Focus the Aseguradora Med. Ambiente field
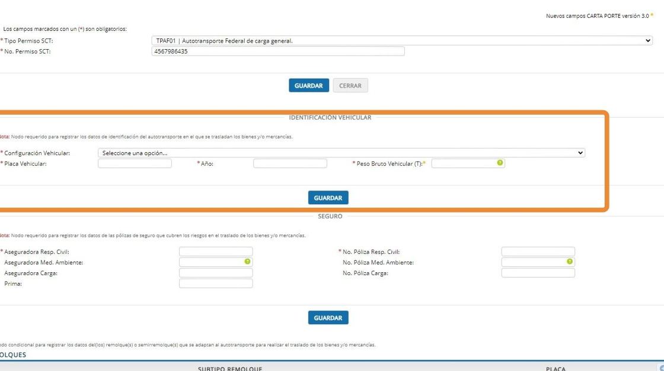The image size is (664, 371). point(216,262)
